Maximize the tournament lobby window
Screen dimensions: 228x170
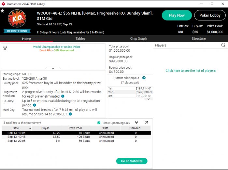pos(212,4)
